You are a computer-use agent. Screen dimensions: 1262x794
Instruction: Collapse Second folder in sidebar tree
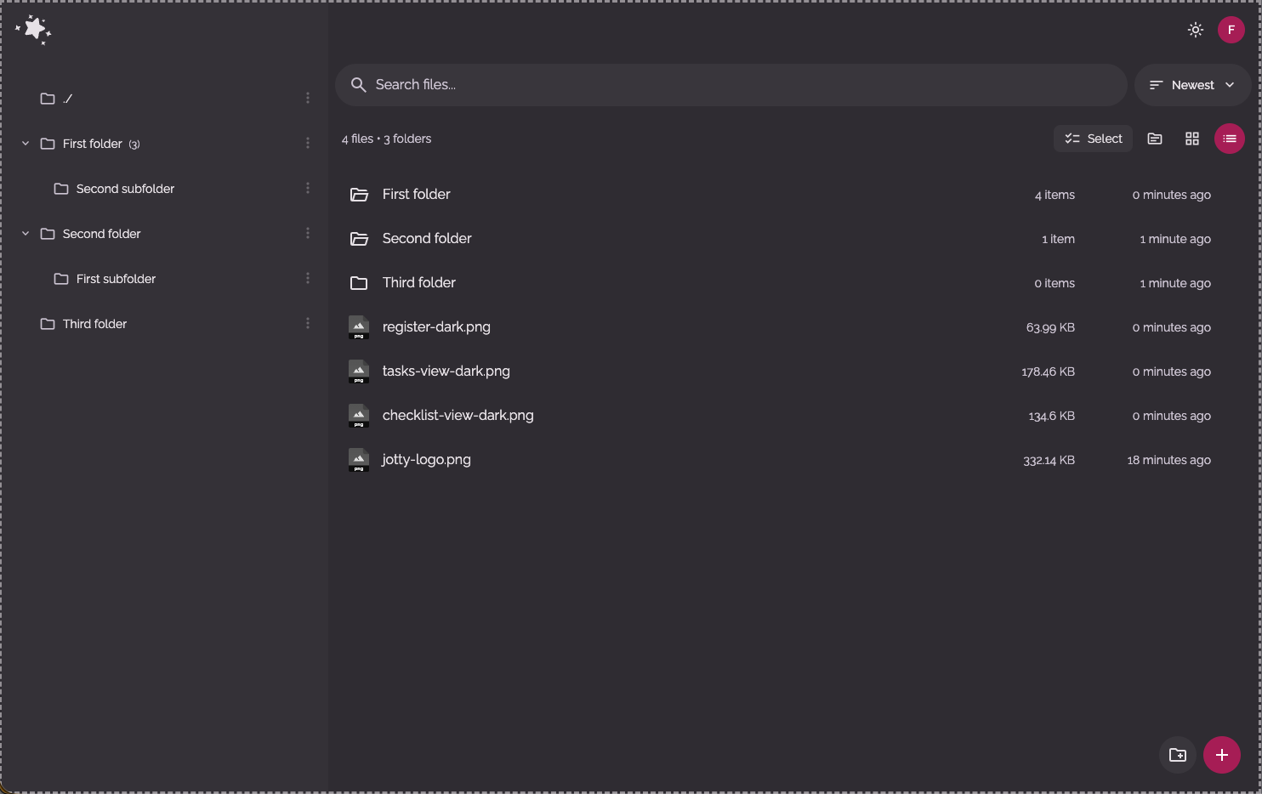tap(26, 234)
